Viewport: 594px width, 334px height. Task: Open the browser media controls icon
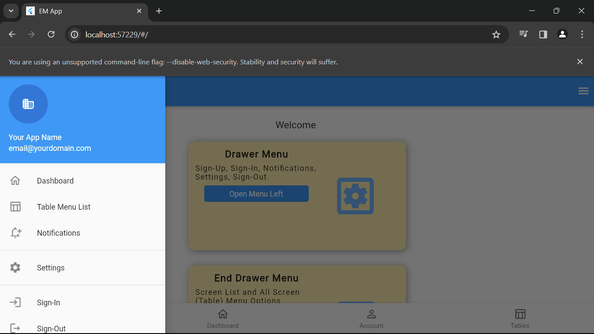coord(524,34)
